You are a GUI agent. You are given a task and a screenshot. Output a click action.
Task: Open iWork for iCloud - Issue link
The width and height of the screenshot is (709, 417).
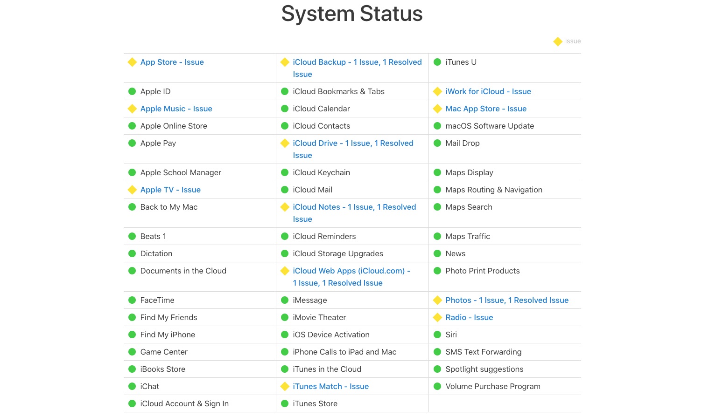[x=488, y=91]
